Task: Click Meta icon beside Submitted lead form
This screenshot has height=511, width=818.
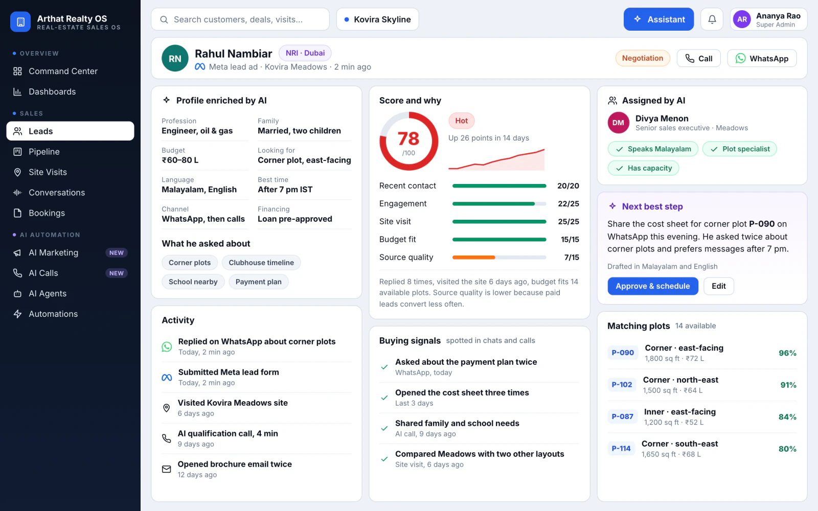Action: [167, 378]
